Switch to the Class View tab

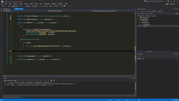coord(149,52)
